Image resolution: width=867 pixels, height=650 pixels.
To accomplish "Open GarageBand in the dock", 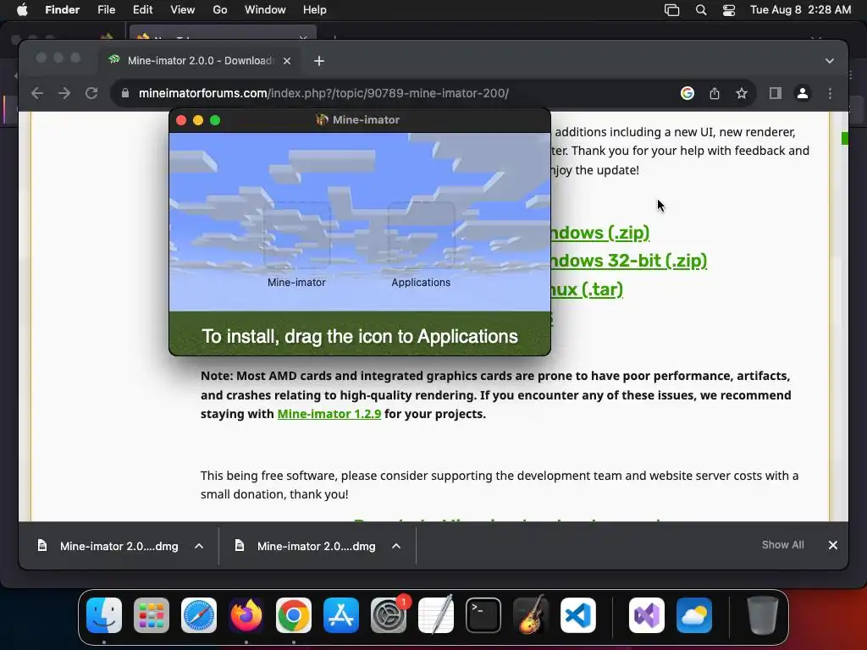I will pos(531,615).
